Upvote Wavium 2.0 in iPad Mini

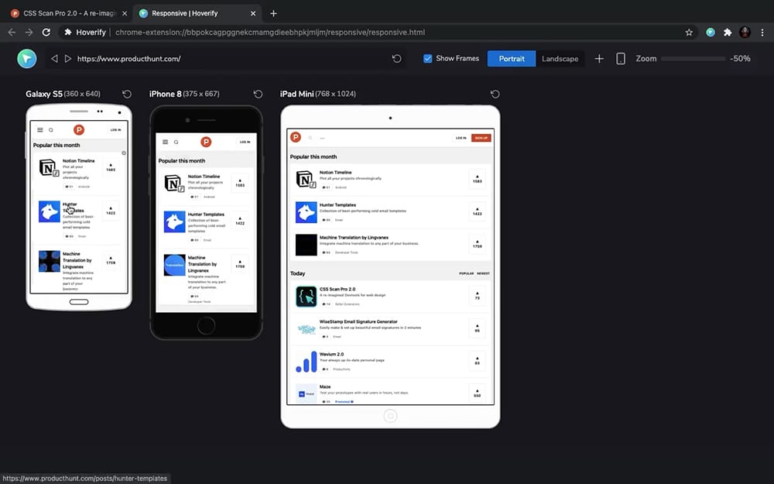[x=478, y=361]
